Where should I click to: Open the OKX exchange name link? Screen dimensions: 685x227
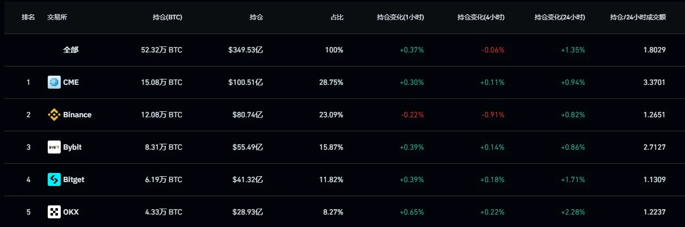pyautogui.click(x=71, y=212)
